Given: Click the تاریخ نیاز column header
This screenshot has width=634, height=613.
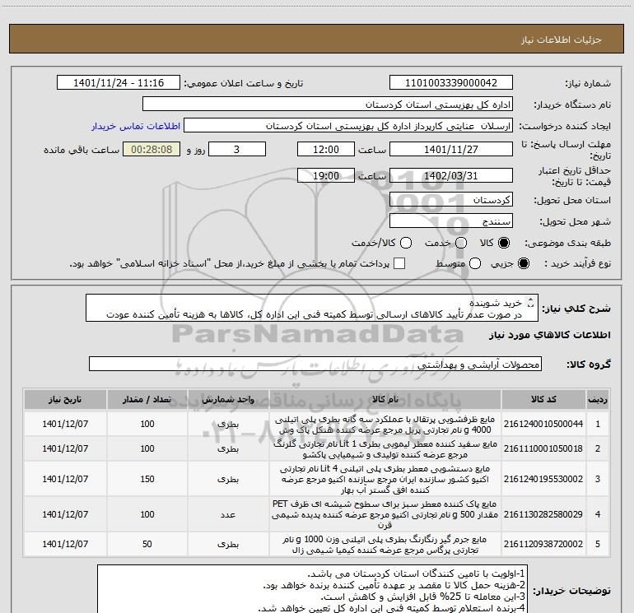Looking at the screenshot, I should pyautogui.click(x=65, y=400).
